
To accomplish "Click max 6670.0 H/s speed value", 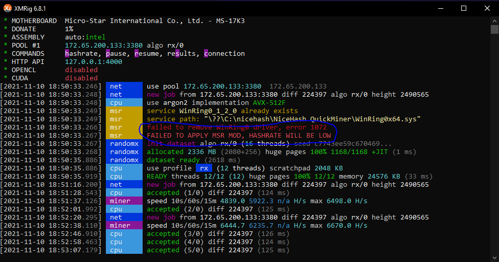I will 338,225.
